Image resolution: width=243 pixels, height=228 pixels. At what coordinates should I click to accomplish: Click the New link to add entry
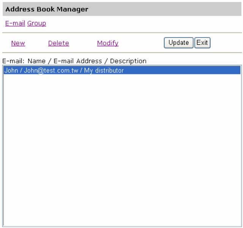tap(18, 43)
